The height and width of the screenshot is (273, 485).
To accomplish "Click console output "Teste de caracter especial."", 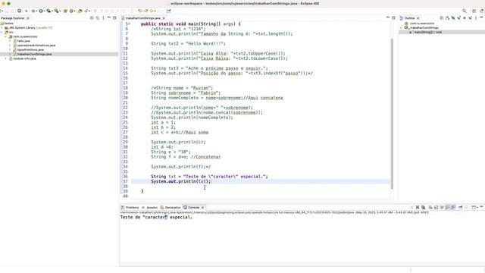I will [x=156, y=218].
